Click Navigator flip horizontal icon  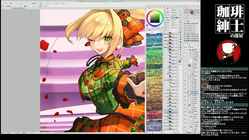point(197,17)
